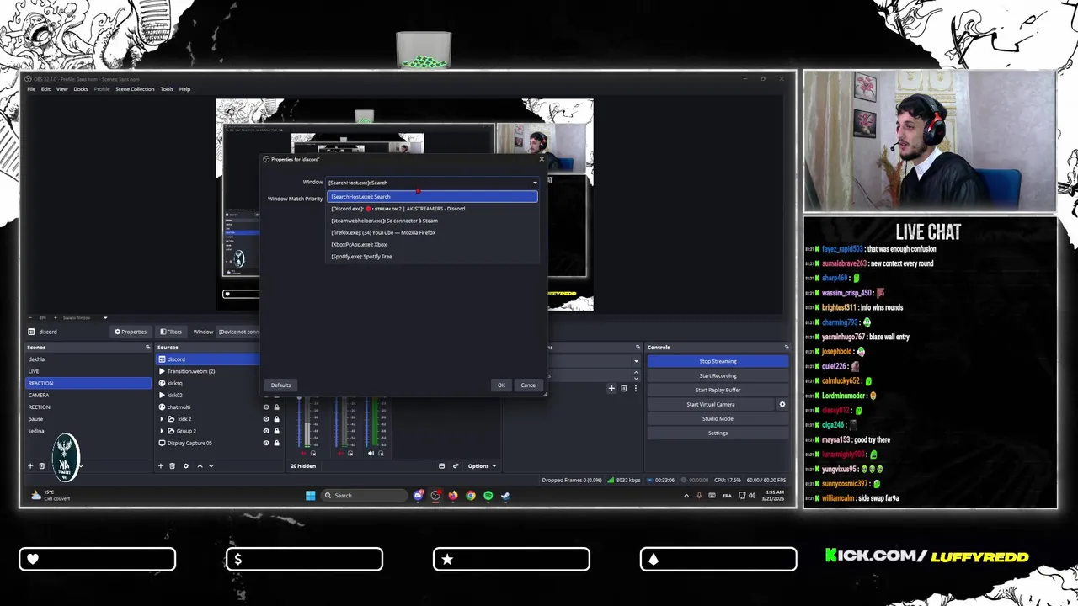Hide the Display Capture 05 source
The image size is (1078, 606).
coord(266,443)
